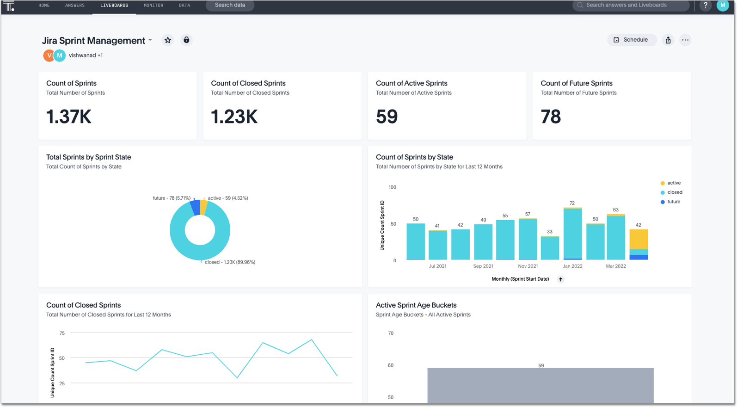Open the Count of Sprints 1.37K card

pyautogui.click(x=117, y=105)
